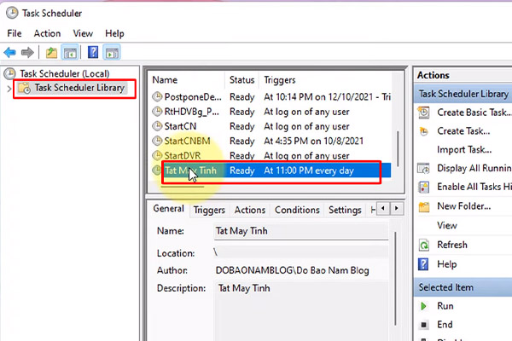The image size is (512, 341).
Task: Click Create Basic Task... action
Action: point(474,113)
